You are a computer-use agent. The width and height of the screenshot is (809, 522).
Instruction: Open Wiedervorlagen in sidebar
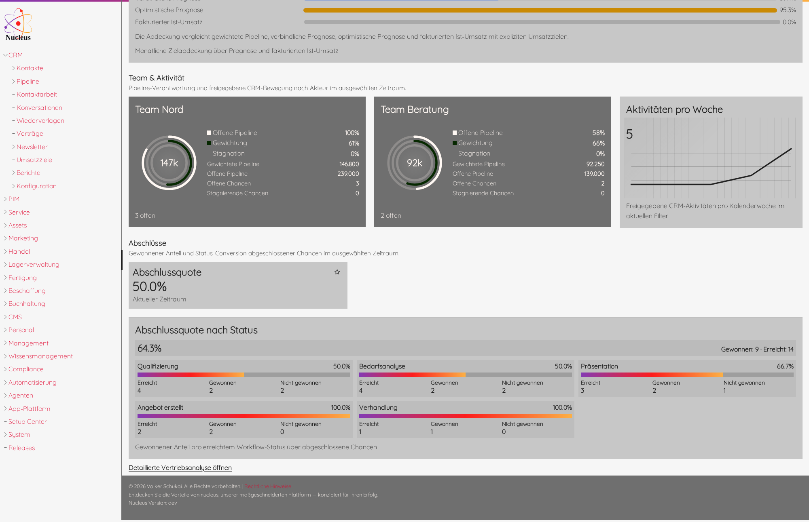pos(40,120)
